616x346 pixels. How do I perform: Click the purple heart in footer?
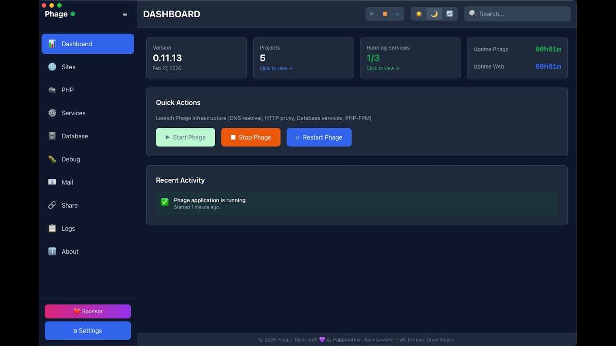click(322, 340)
